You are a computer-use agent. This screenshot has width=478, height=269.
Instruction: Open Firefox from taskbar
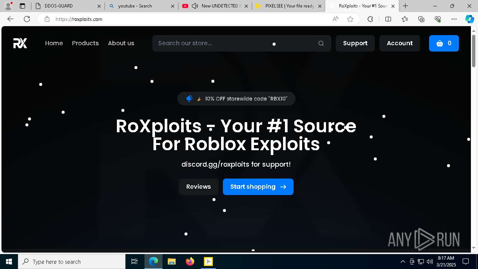click(190, 262)
